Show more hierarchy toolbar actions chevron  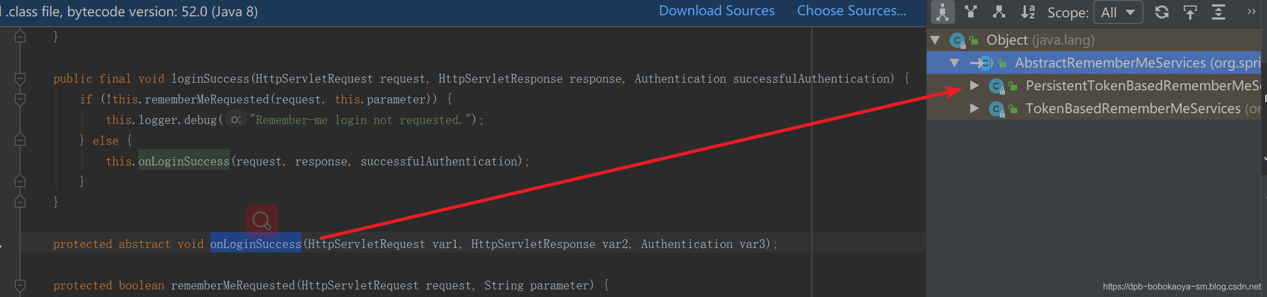[x=1251, y=11]
